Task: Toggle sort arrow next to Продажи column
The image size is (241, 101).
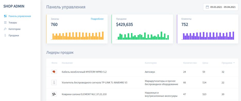Action: tap(234, 63)
